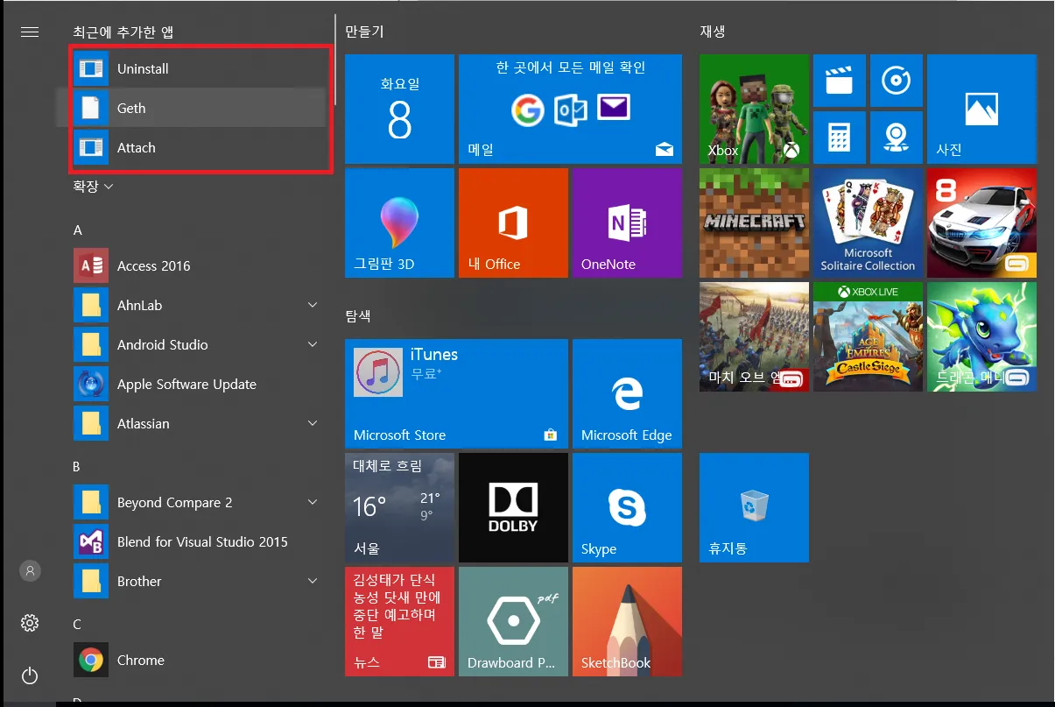Launch the Skype tile
The height and width of the screenshot is (707, 1055).
pyautogui.click(x=627, y=507)
